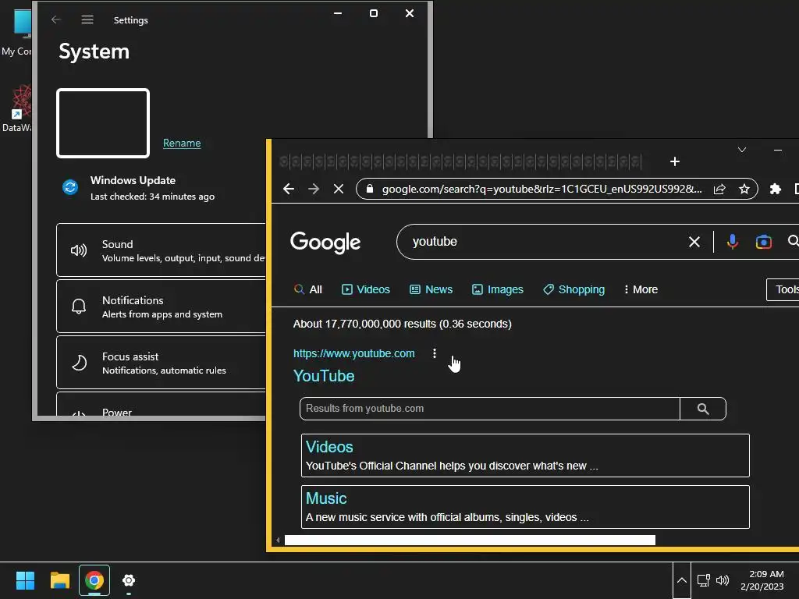
Task: Expand the More search filters menu
Action: [x=641, y=290]
